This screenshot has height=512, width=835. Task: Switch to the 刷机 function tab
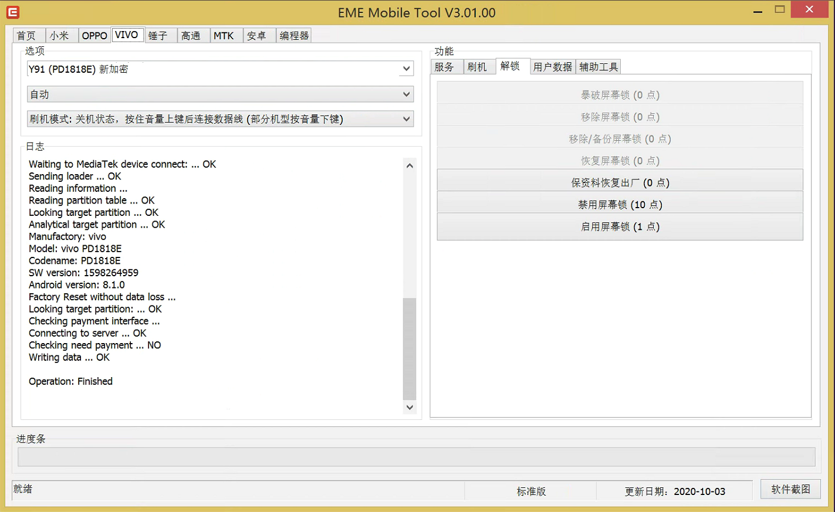coord(479,67)
